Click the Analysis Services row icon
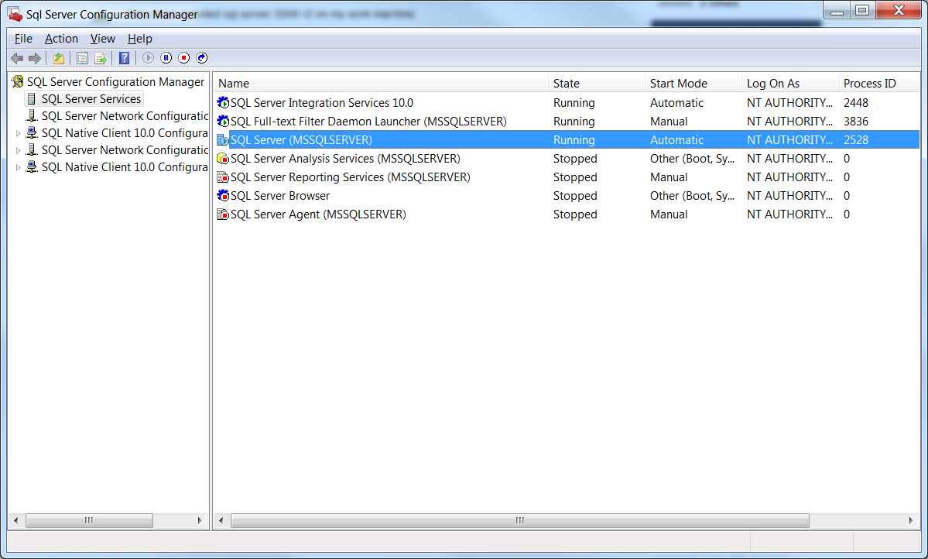 tap(223, 159)
